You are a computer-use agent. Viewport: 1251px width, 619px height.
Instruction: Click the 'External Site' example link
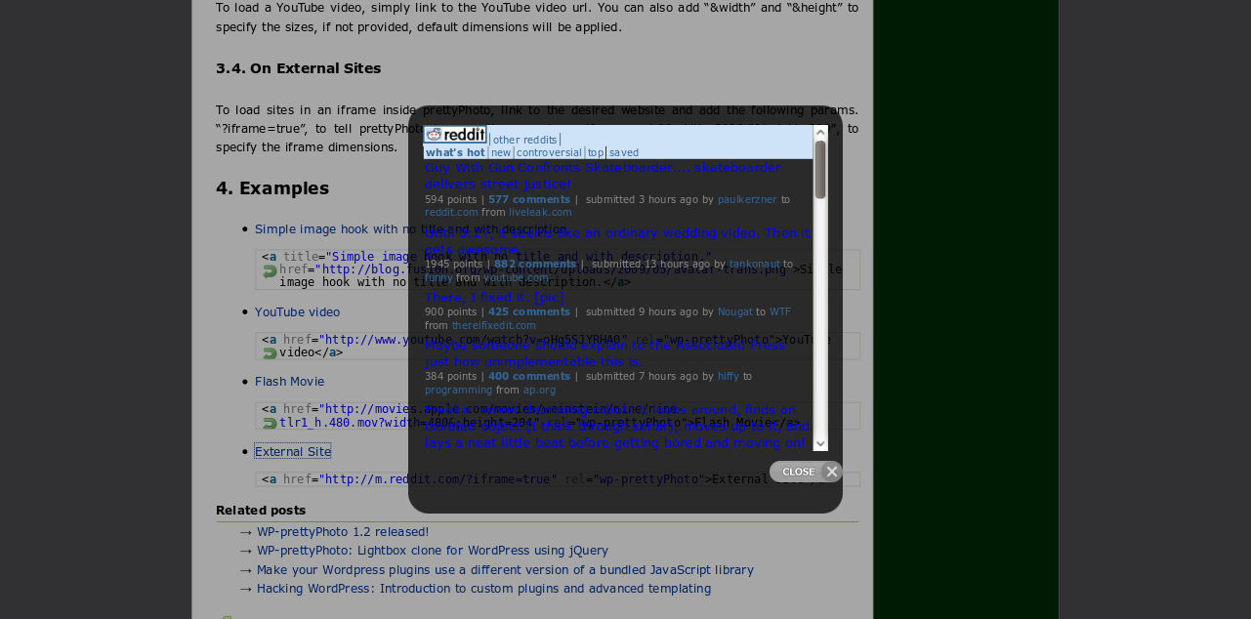(293, 451)
